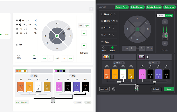Viewport: 177px width, 112px height.
Task: Toggle the Lamp bulb icon in dark panel
Action: pos(112,48)
